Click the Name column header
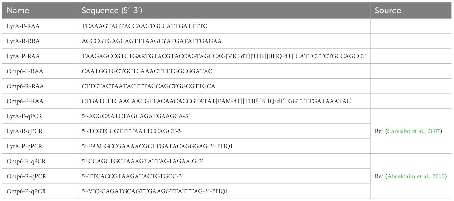This screenshot has width=454, height=201. [x=18, y=11]
